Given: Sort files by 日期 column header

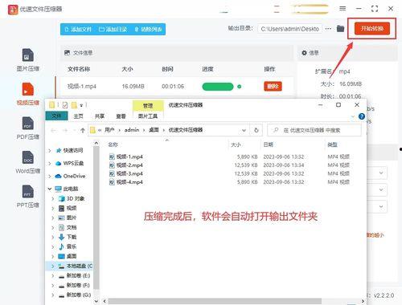Looking at the screenshot, I should 268,144.
